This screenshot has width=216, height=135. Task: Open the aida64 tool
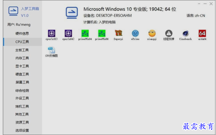tap(202, 35)
